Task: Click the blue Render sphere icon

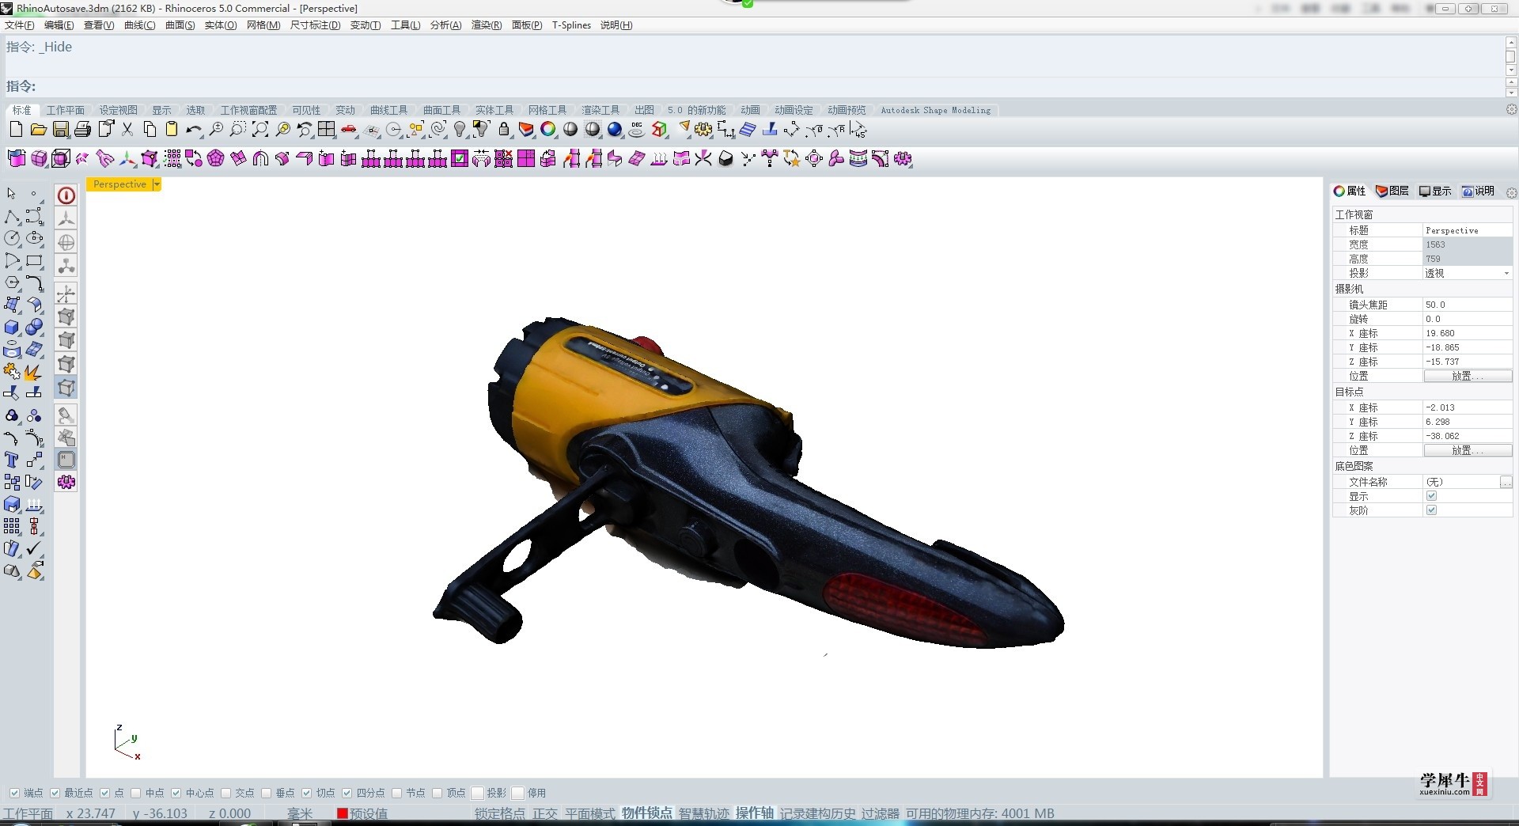Action: tap(615, 130)
